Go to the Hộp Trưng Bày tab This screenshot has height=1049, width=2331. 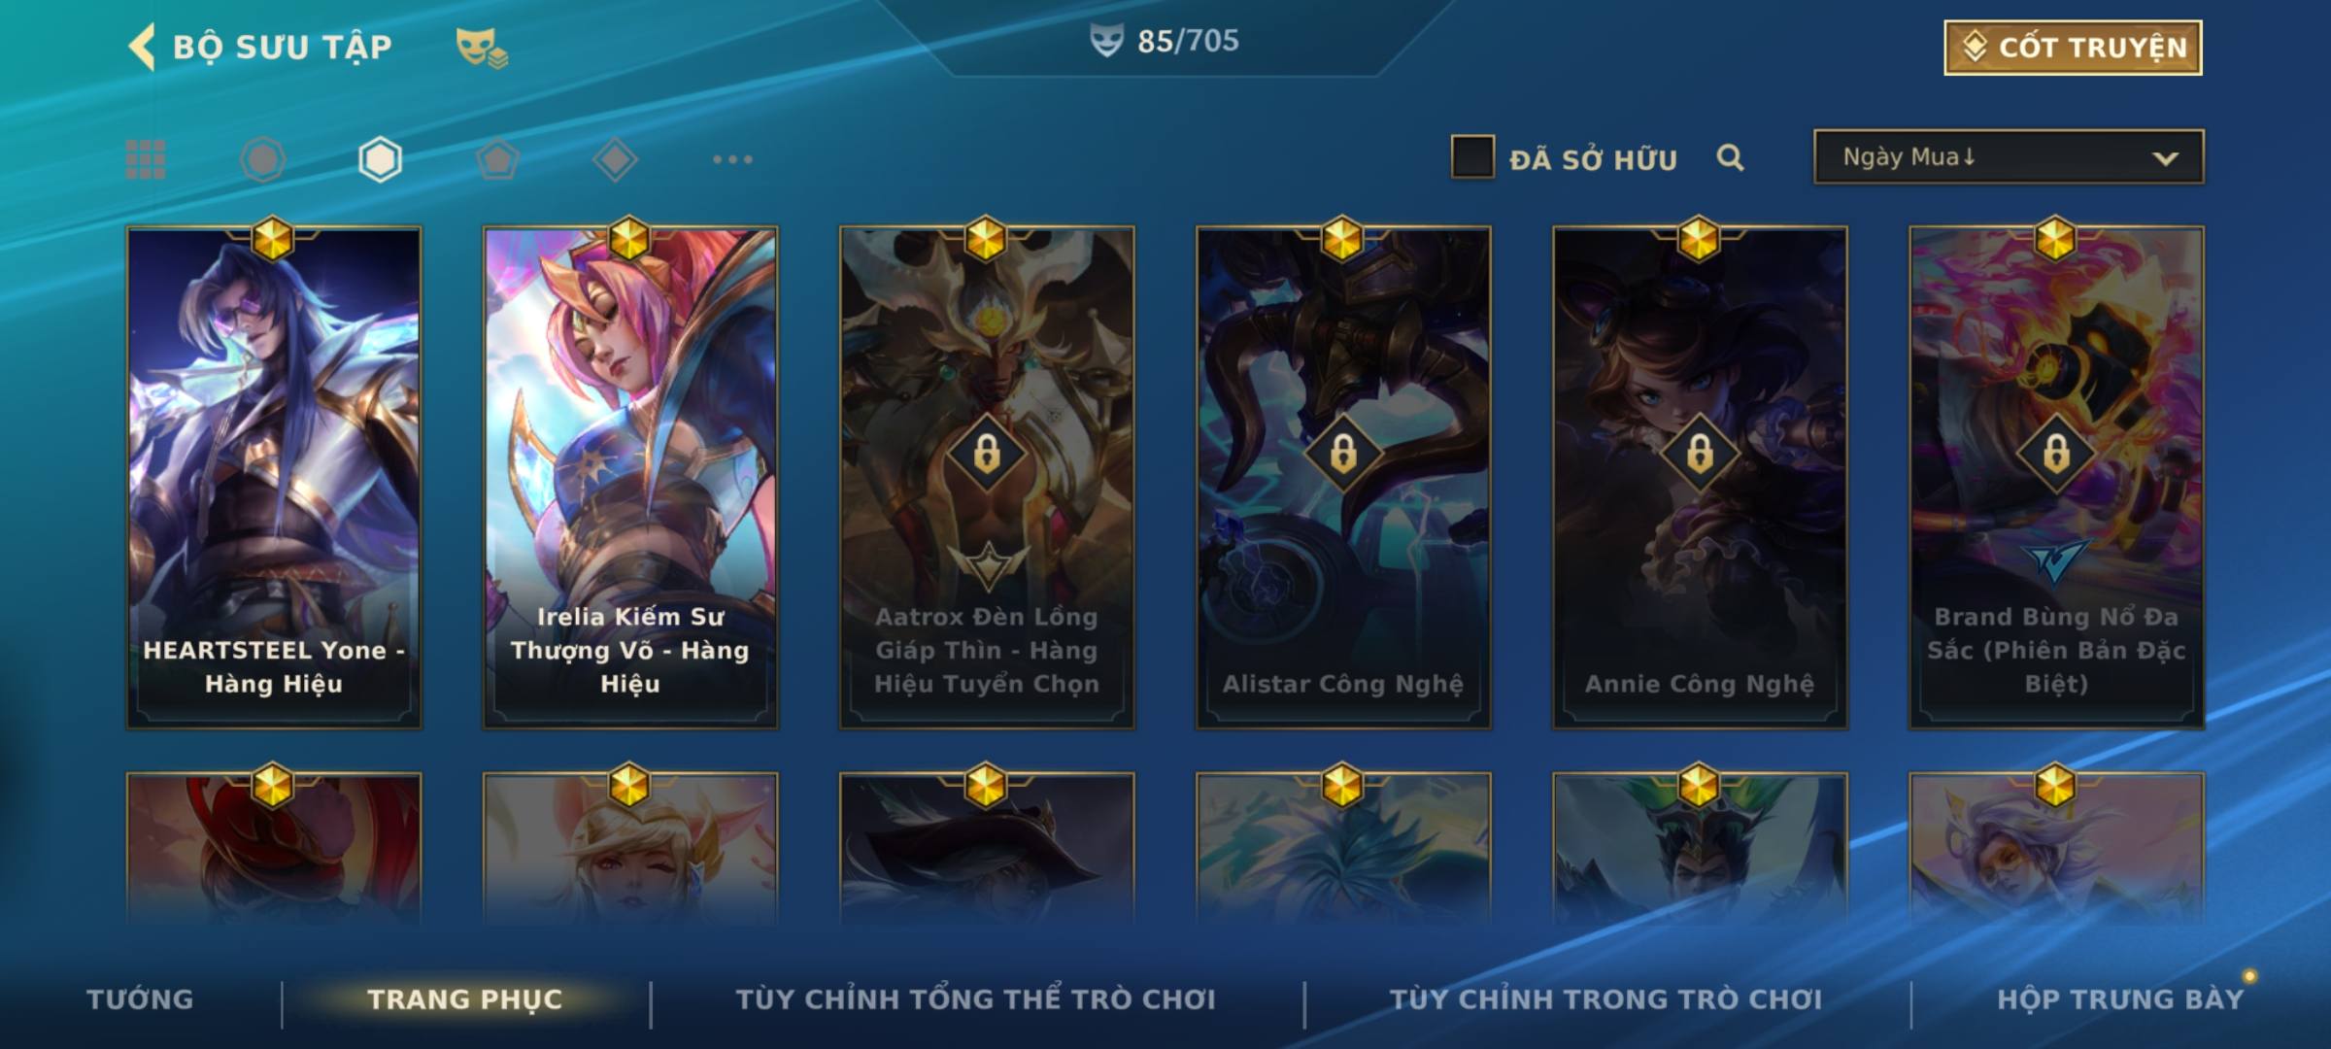click(x=2120, y=999)
